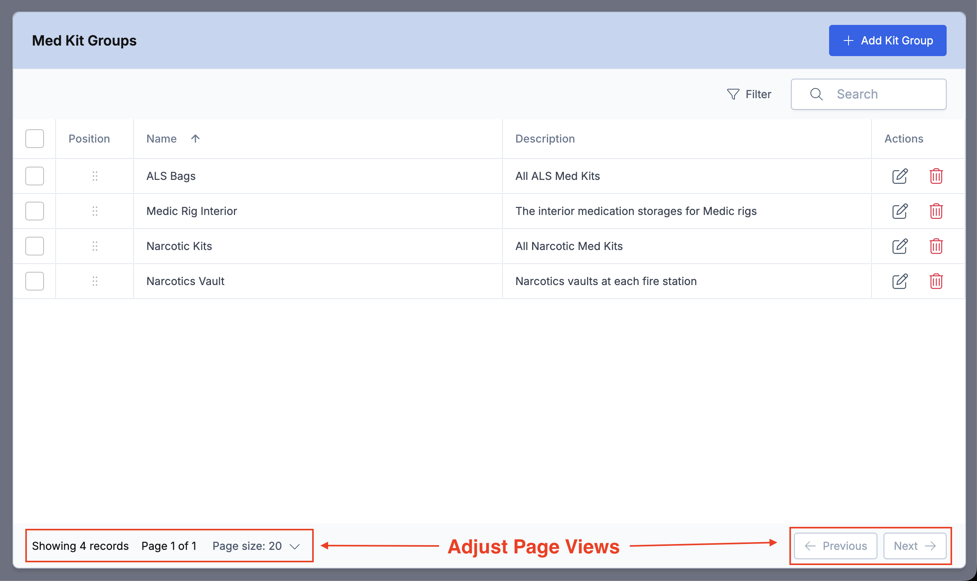
Task: Click the Actions column header
Action: pos(904,139)
